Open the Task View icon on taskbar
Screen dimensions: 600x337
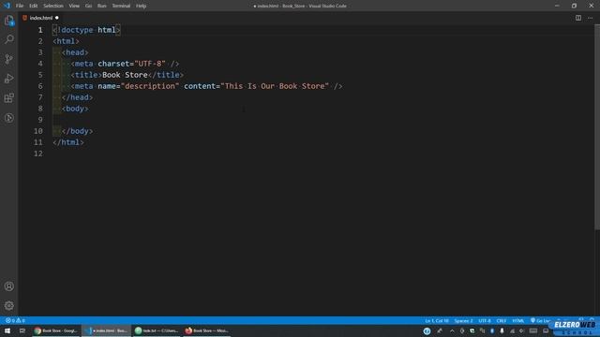22,330
